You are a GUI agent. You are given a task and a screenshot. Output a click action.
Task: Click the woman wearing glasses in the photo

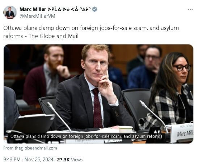171,89
